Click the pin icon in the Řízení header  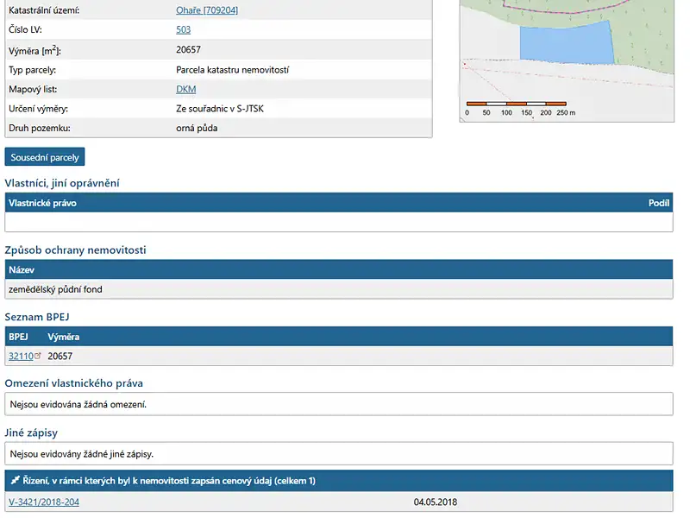[x=15, y=480]
